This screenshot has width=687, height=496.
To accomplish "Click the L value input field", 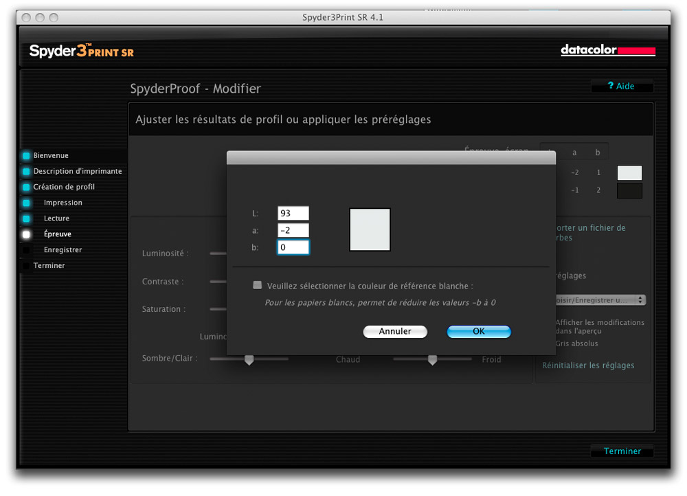I will point(293,213).
